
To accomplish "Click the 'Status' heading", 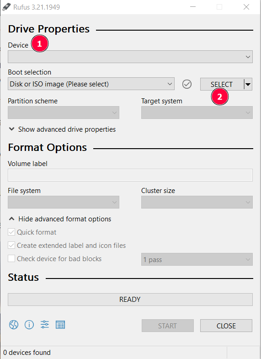I will (23, 277).
